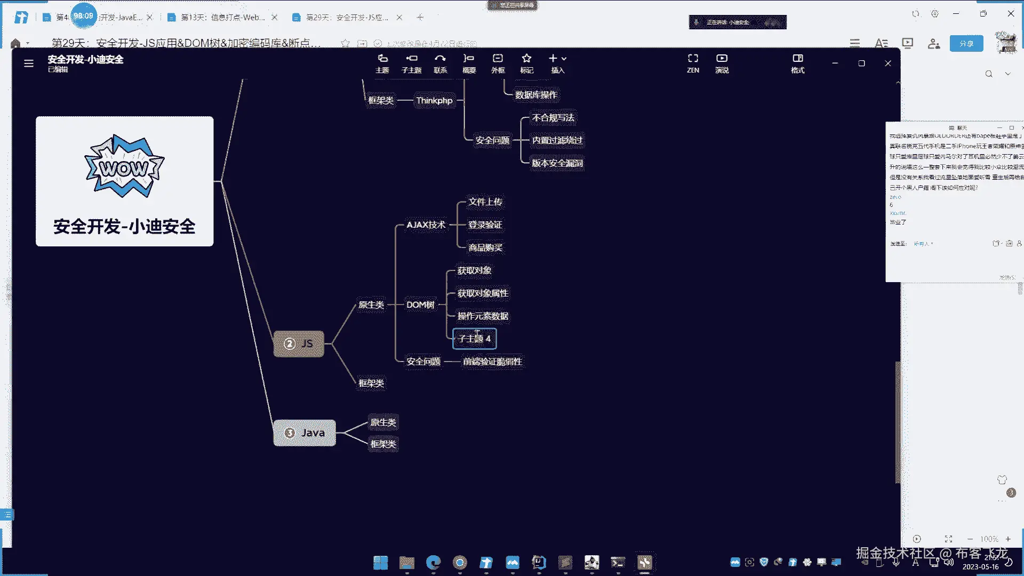Click the blue 分享 share button
Image resolution: width=1024 pixels, height=576 pixels.
(966, 43)
